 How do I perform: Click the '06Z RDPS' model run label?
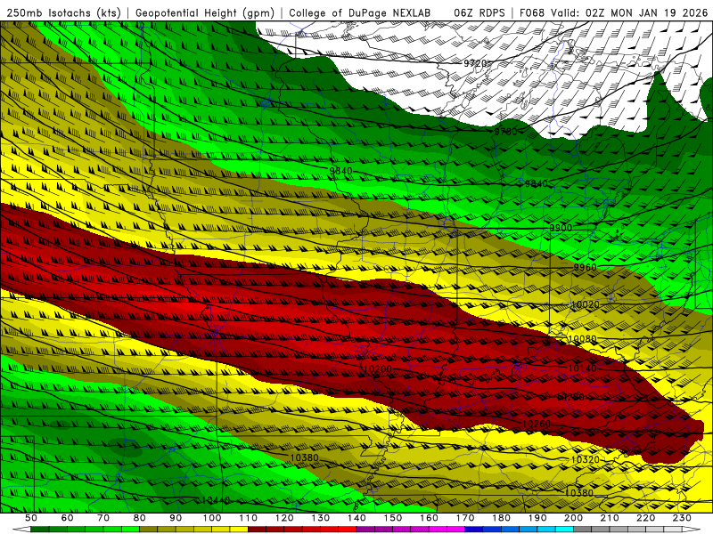click(x=479, y=12)
